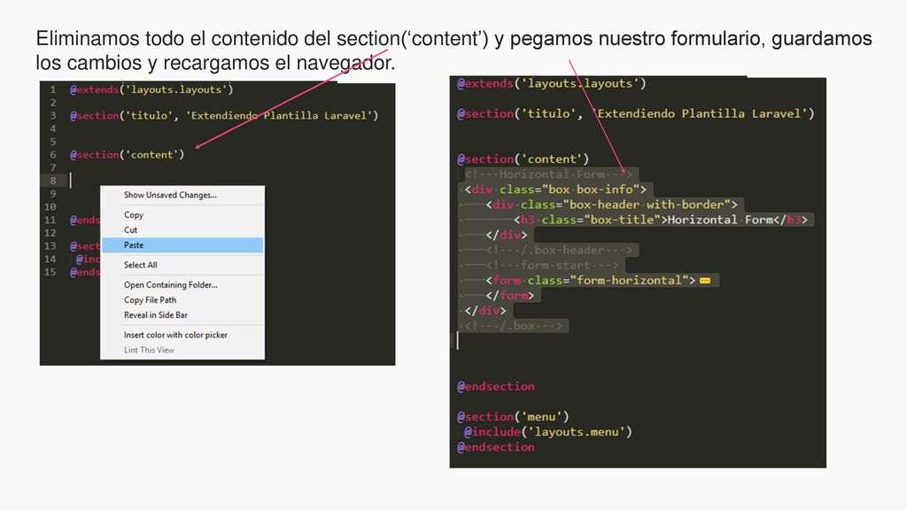Click div class="box box-info" line
Viewport: 907px width, 510px height.
point(555,189)
